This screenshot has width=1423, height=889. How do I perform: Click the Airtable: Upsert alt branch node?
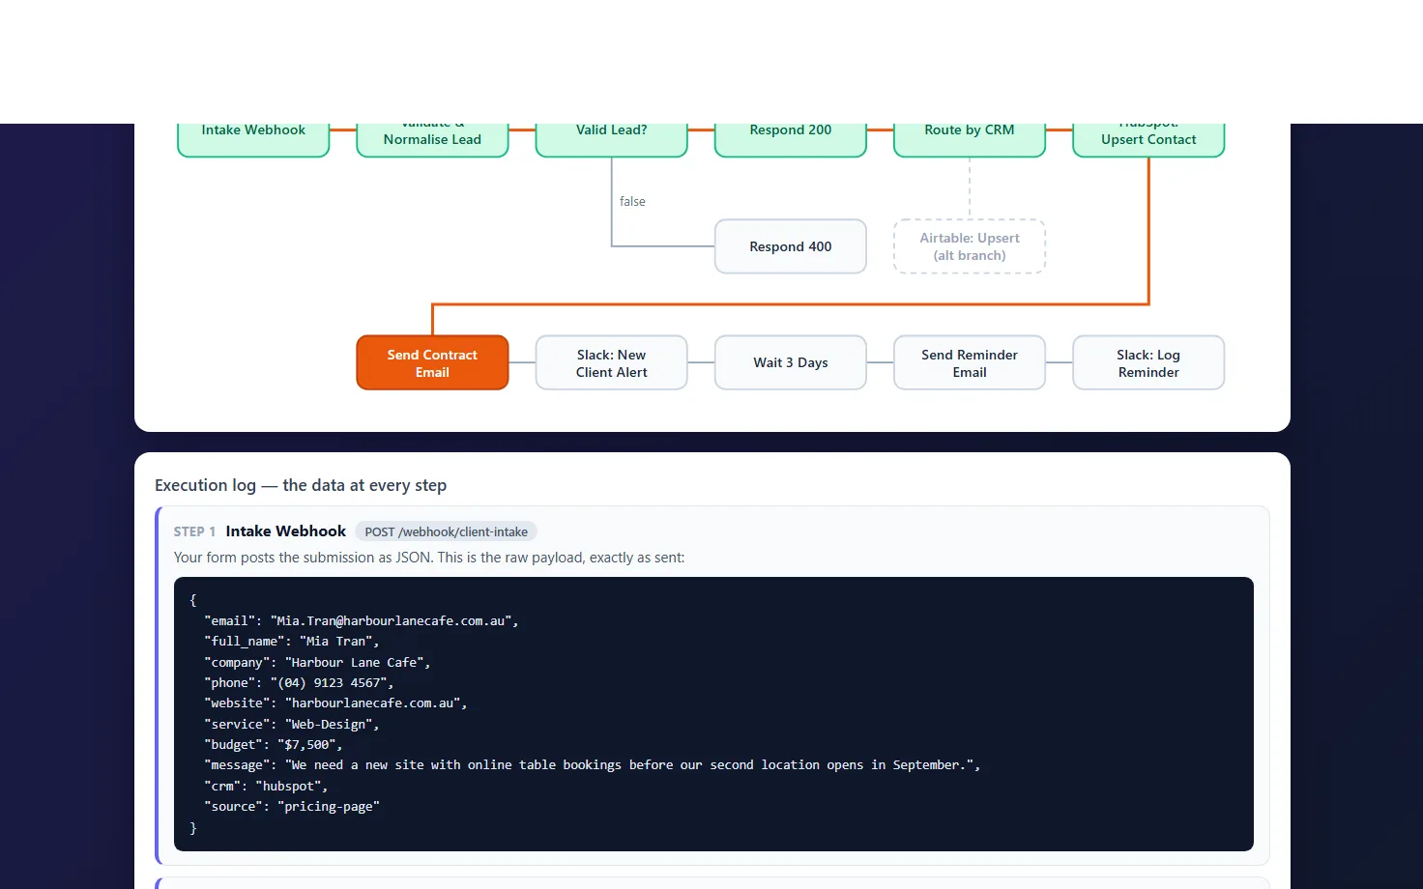pos(970,246)
